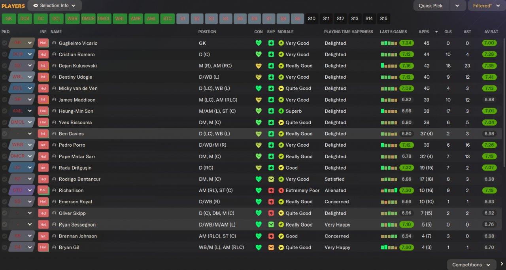Click condition heart icon for Guglielmo Vicario

259,43
